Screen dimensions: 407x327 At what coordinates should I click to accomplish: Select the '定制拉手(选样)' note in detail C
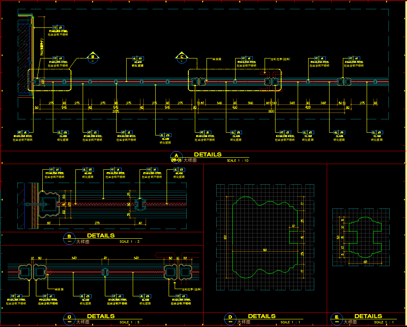click(191, 290)
